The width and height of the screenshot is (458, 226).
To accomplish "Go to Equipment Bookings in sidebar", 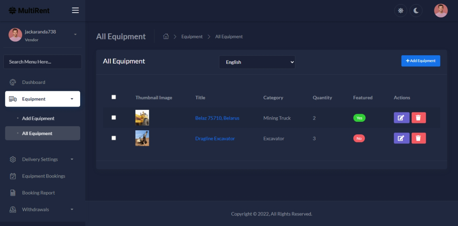I will click(43, 176).
